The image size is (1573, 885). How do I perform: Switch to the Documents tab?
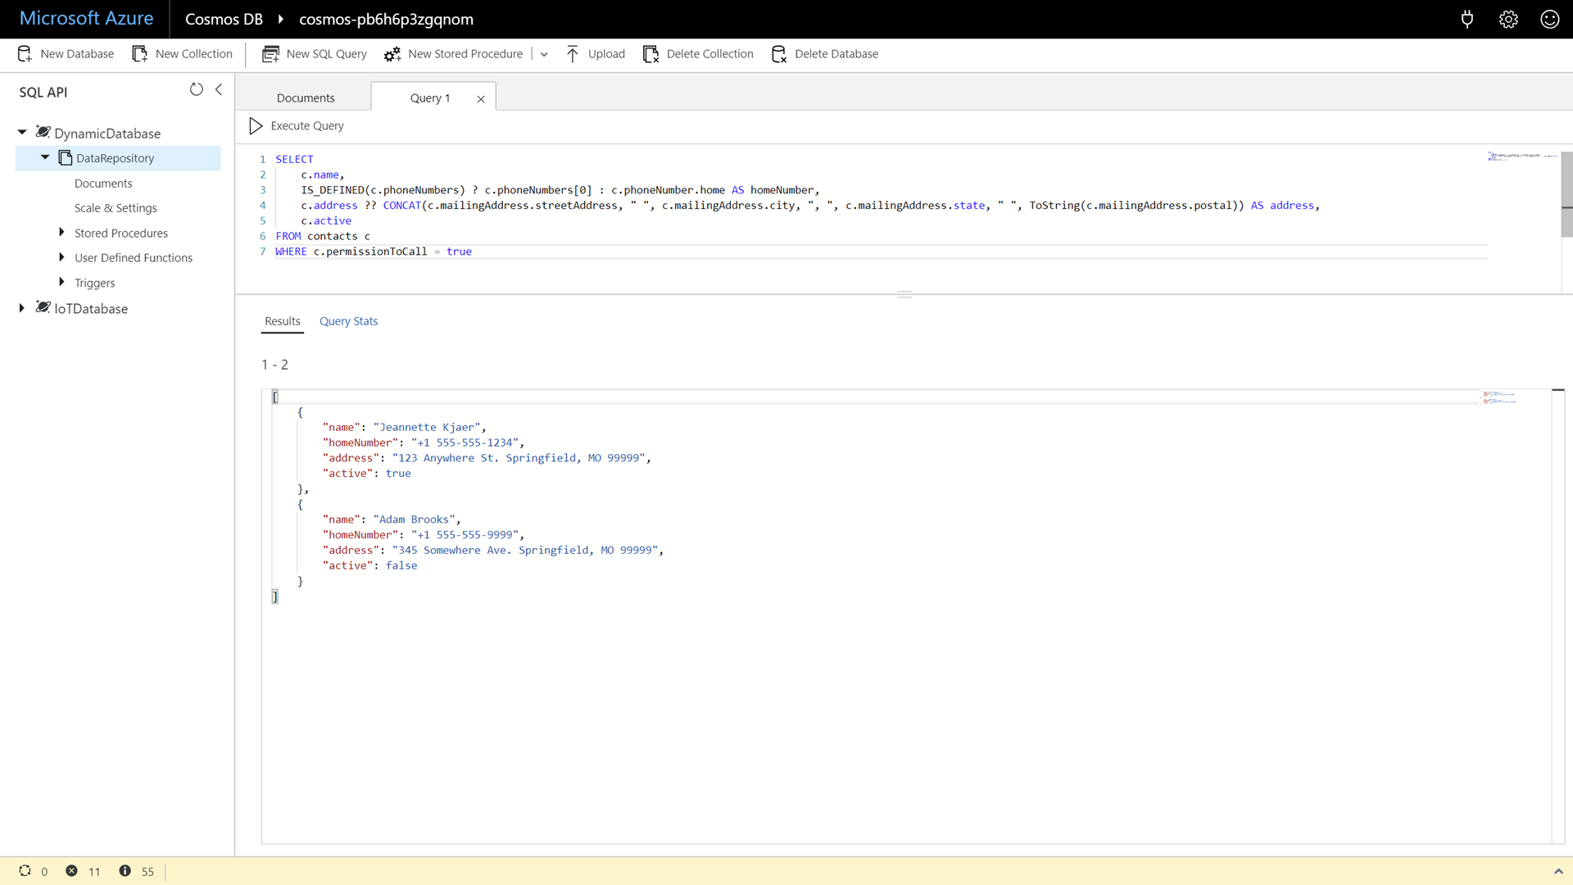click(x=306, y=98)
